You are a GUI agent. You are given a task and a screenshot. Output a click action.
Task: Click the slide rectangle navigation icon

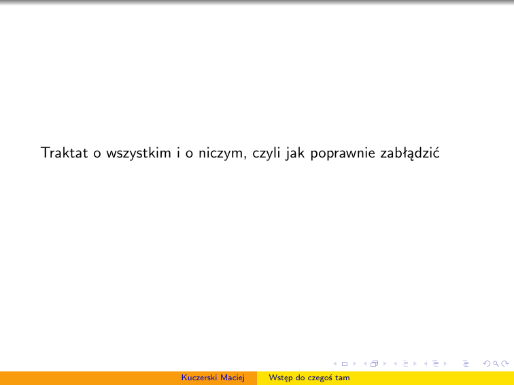pos(344,365)
